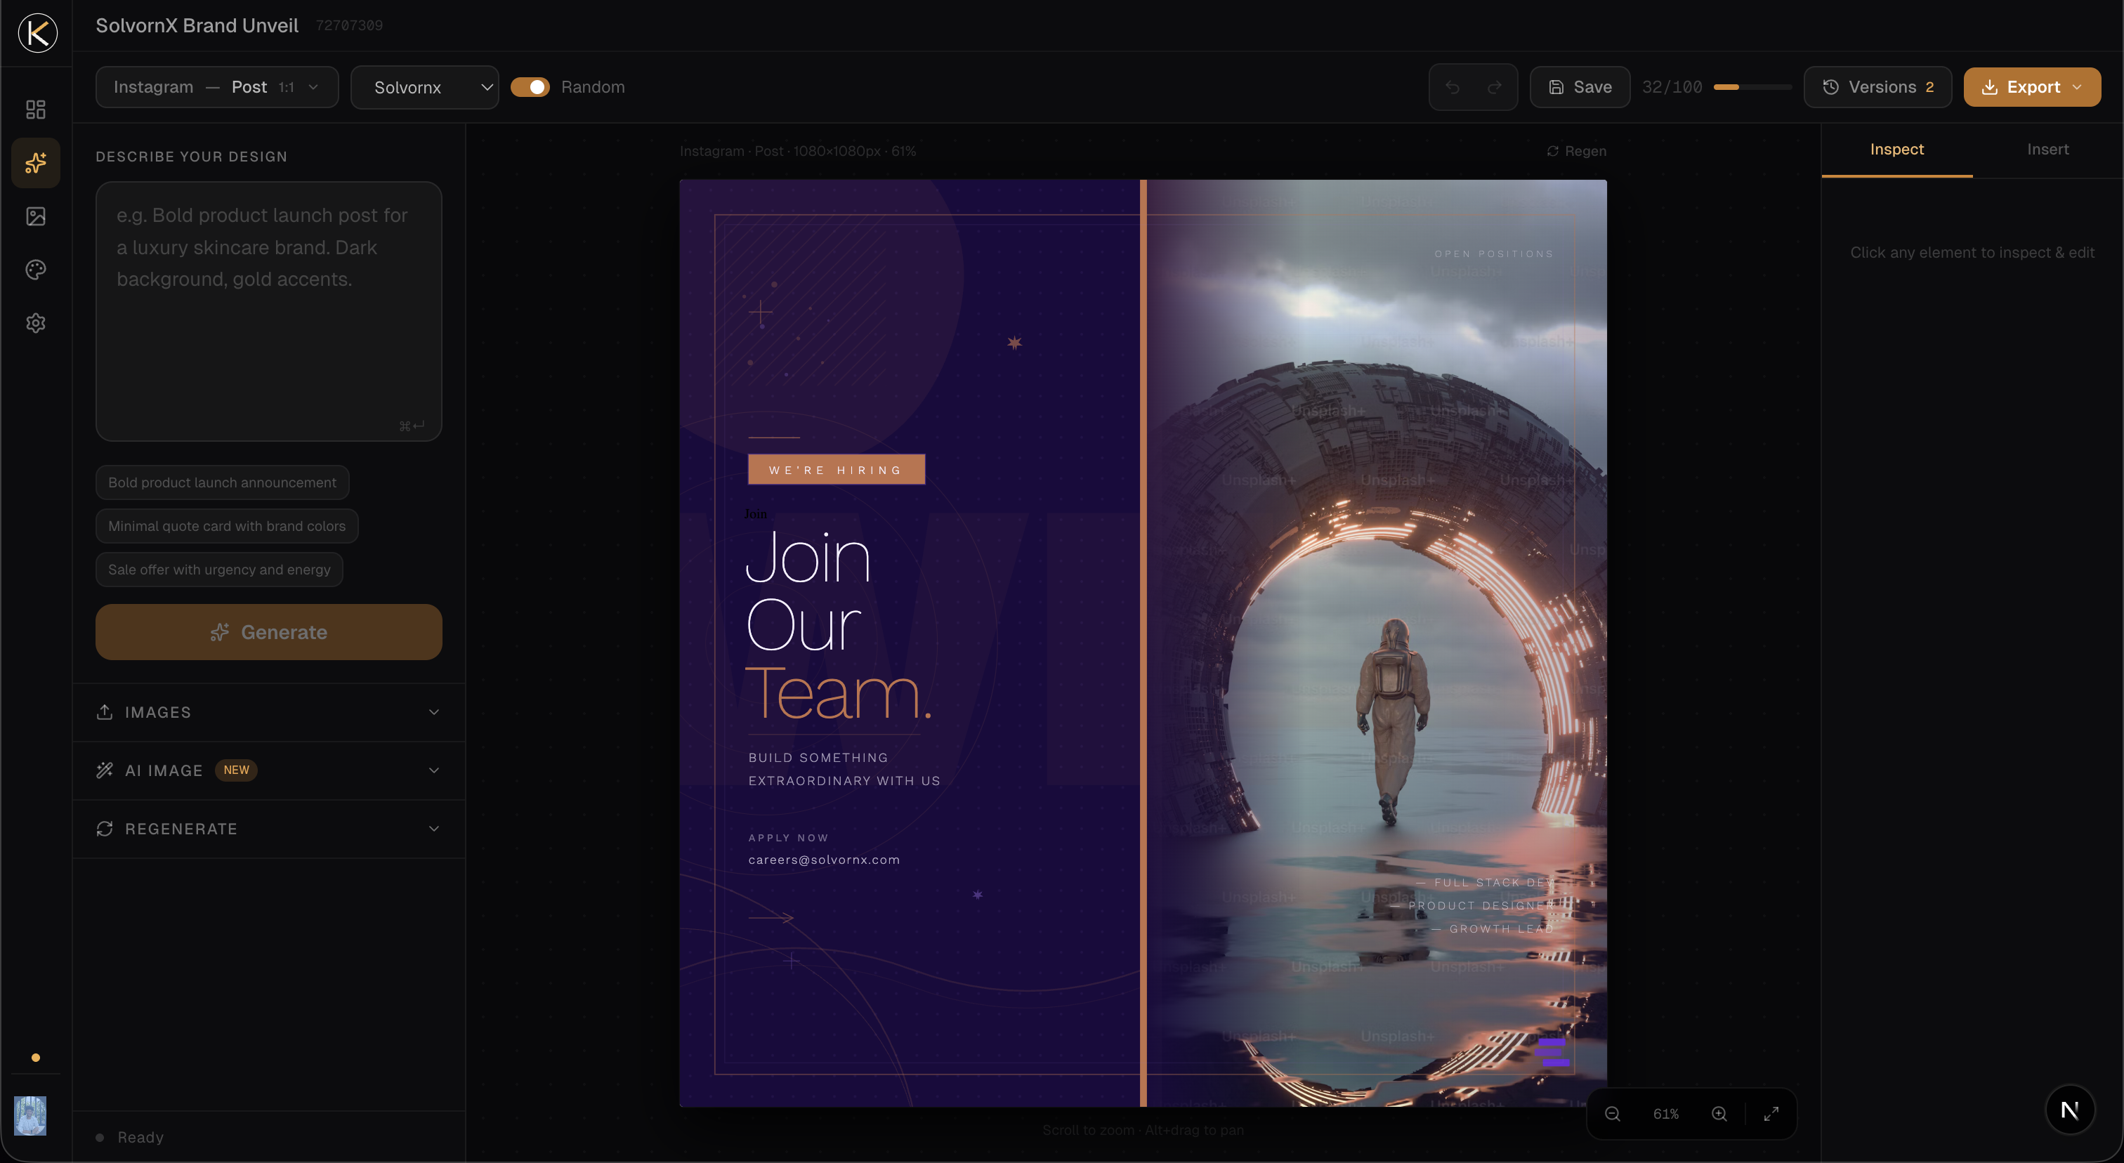This screenshot has width=2124, height=1163.
Task: Expand the REGENERATE section
Action: pos(269,829)
